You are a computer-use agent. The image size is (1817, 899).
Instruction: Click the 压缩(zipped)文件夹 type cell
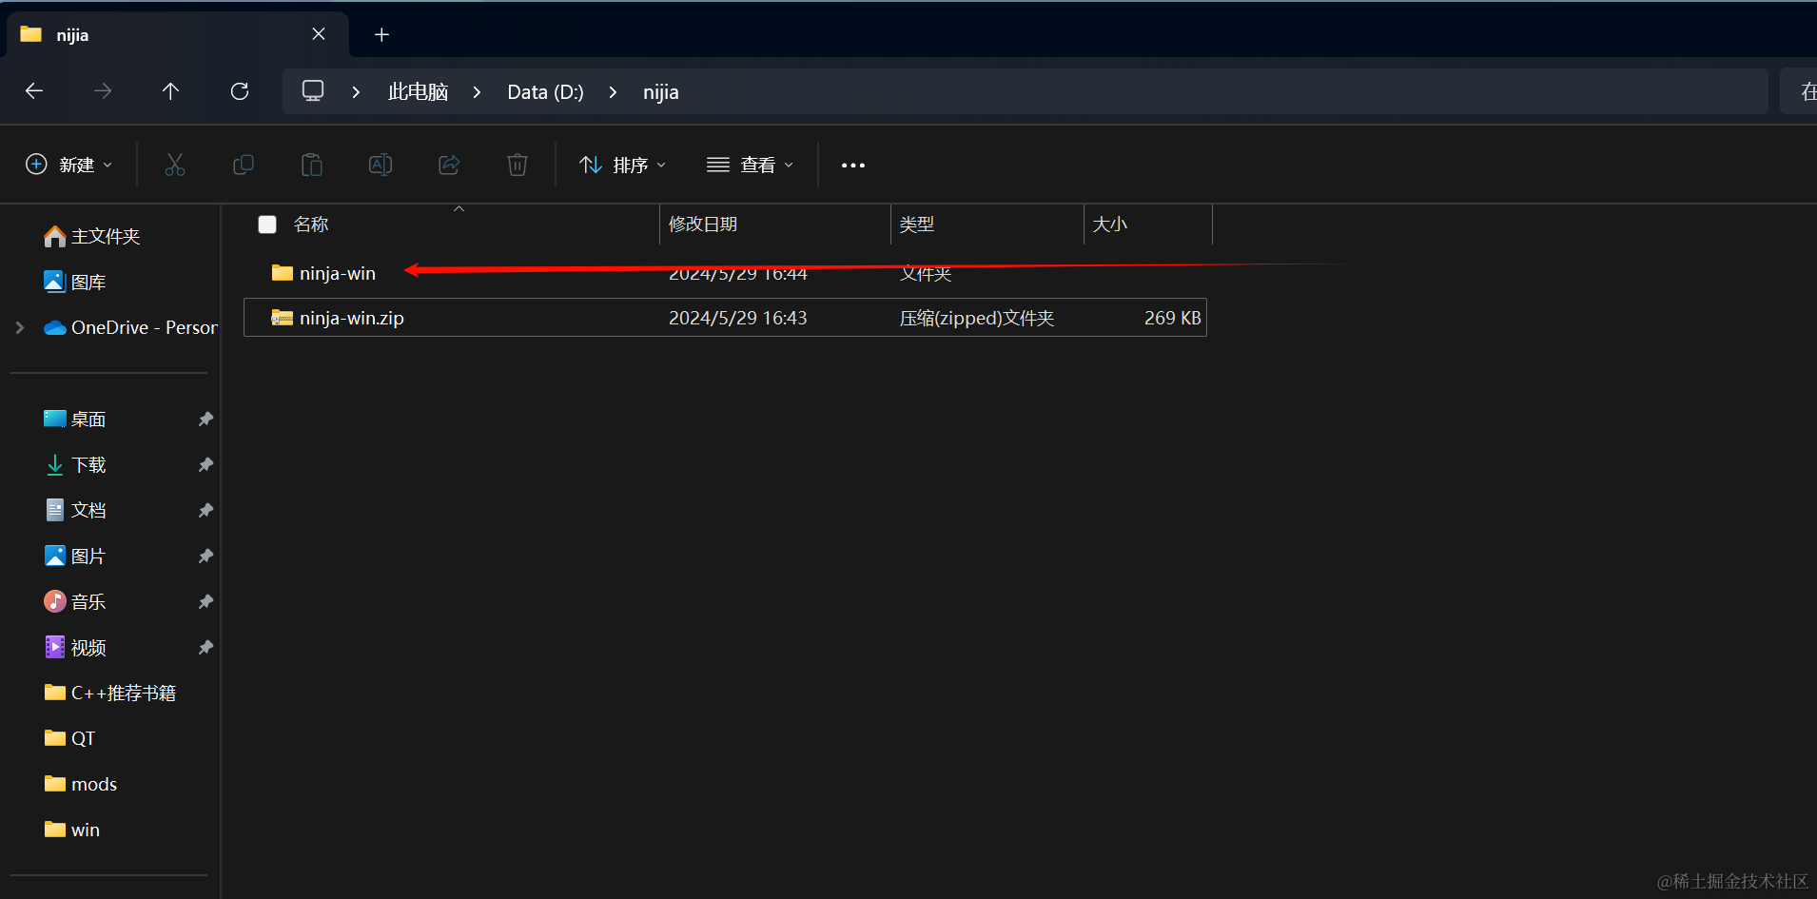(977, 318)
